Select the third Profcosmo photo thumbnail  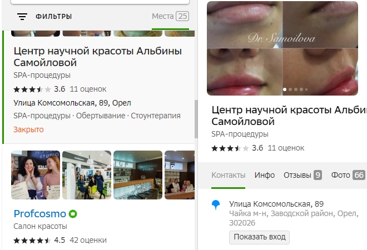pyautogui.click(x=137, y=175)
